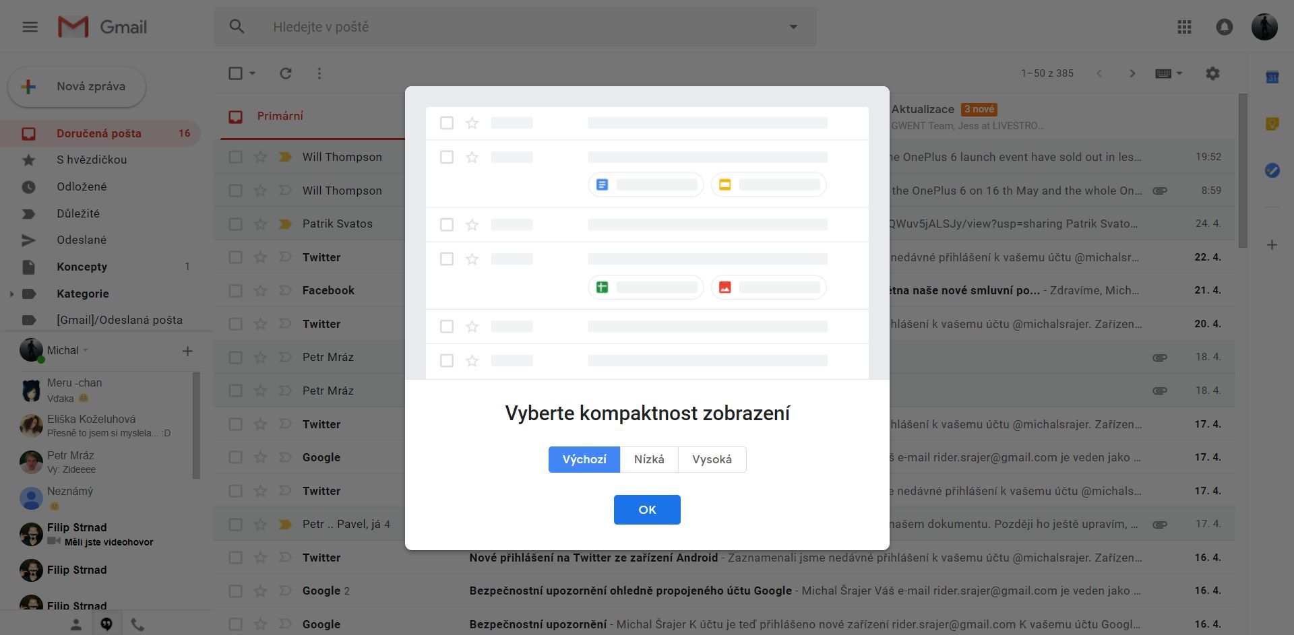Star the Twitter email about Android login
The image size is (1294, 635).
[260, 557]
